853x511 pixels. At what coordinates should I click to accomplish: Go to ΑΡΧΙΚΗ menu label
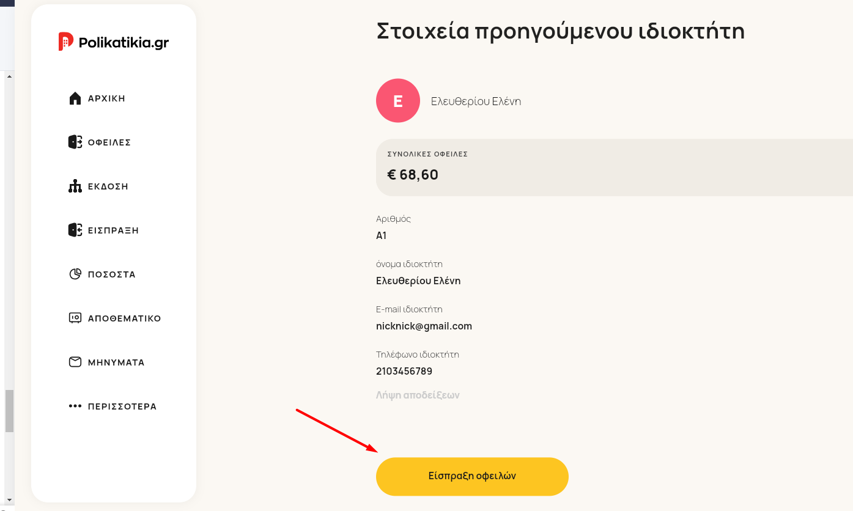(107, 98)
